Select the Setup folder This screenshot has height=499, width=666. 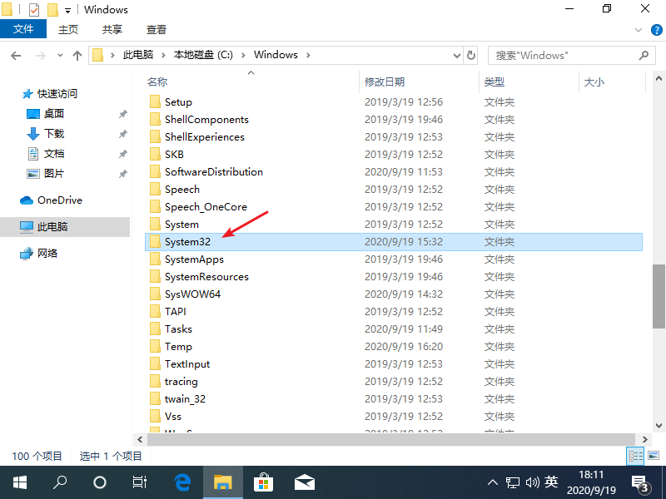(x=178, y=102)
